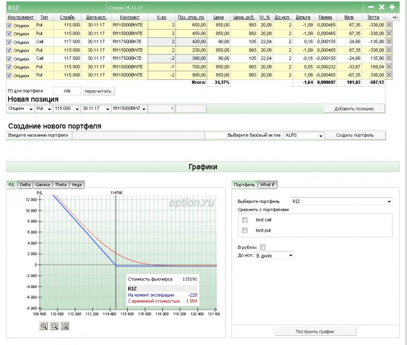Screen dimensions: 407x345
Task: Delete the first option row with X
Action: pyautogui.click(x=388, y=25)
